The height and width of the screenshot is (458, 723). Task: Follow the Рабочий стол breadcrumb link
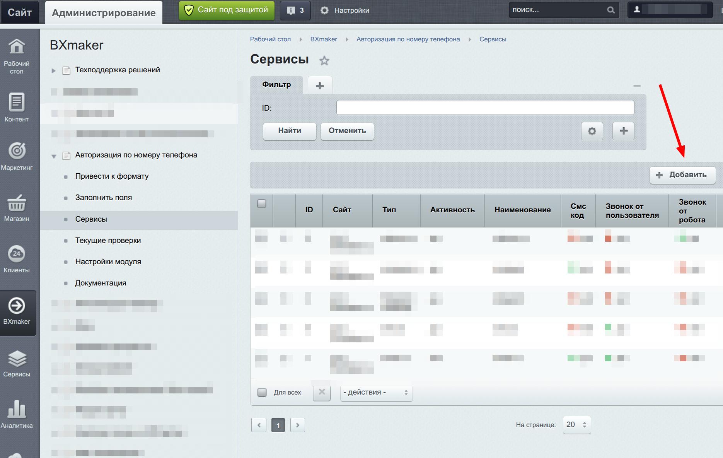pyautogui.click(x=270, y=39)
